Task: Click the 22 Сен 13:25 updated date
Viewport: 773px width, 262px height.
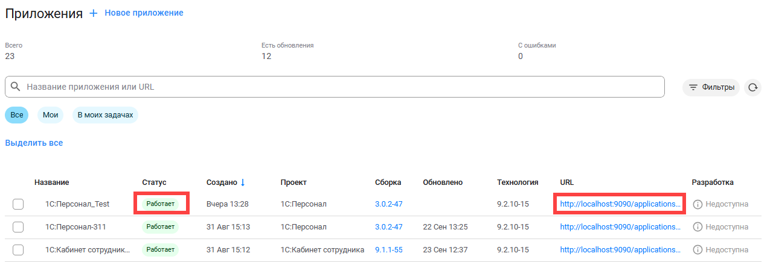Action: coord(444,227)
